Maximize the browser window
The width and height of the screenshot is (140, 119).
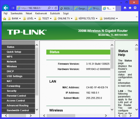pyautogui.click(x=127, y=2)
